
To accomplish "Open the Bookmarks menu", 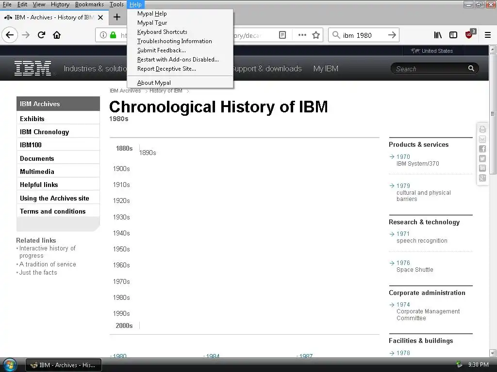I will (89, 4).
